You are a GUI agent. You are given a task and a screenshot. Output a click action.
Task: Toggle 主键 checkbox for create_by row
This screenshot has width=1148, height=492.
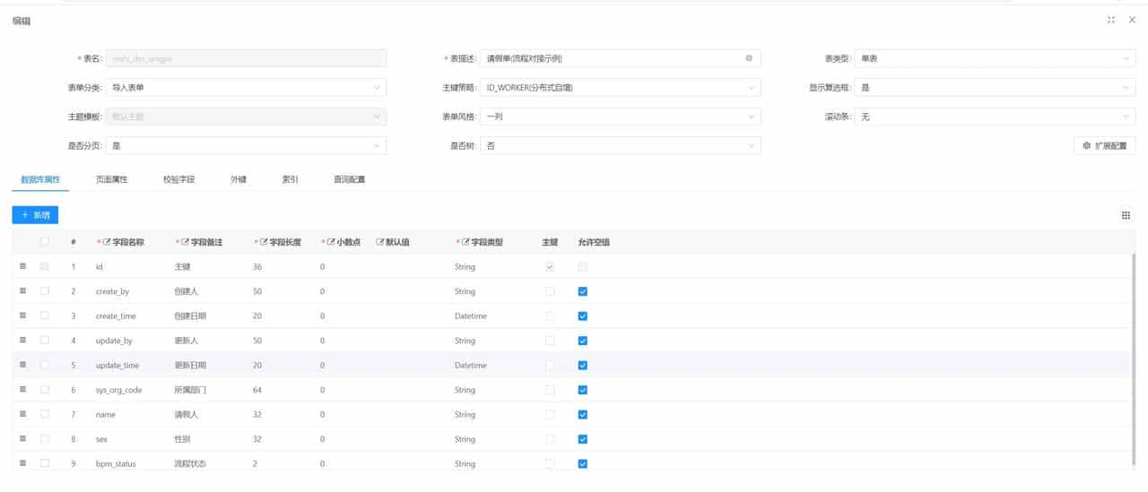pos(550,291)
